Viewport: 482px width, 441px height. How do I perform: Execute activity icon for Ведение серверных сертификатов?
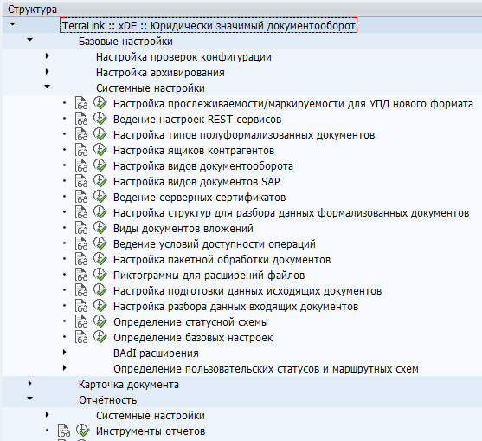pos(100,197)
